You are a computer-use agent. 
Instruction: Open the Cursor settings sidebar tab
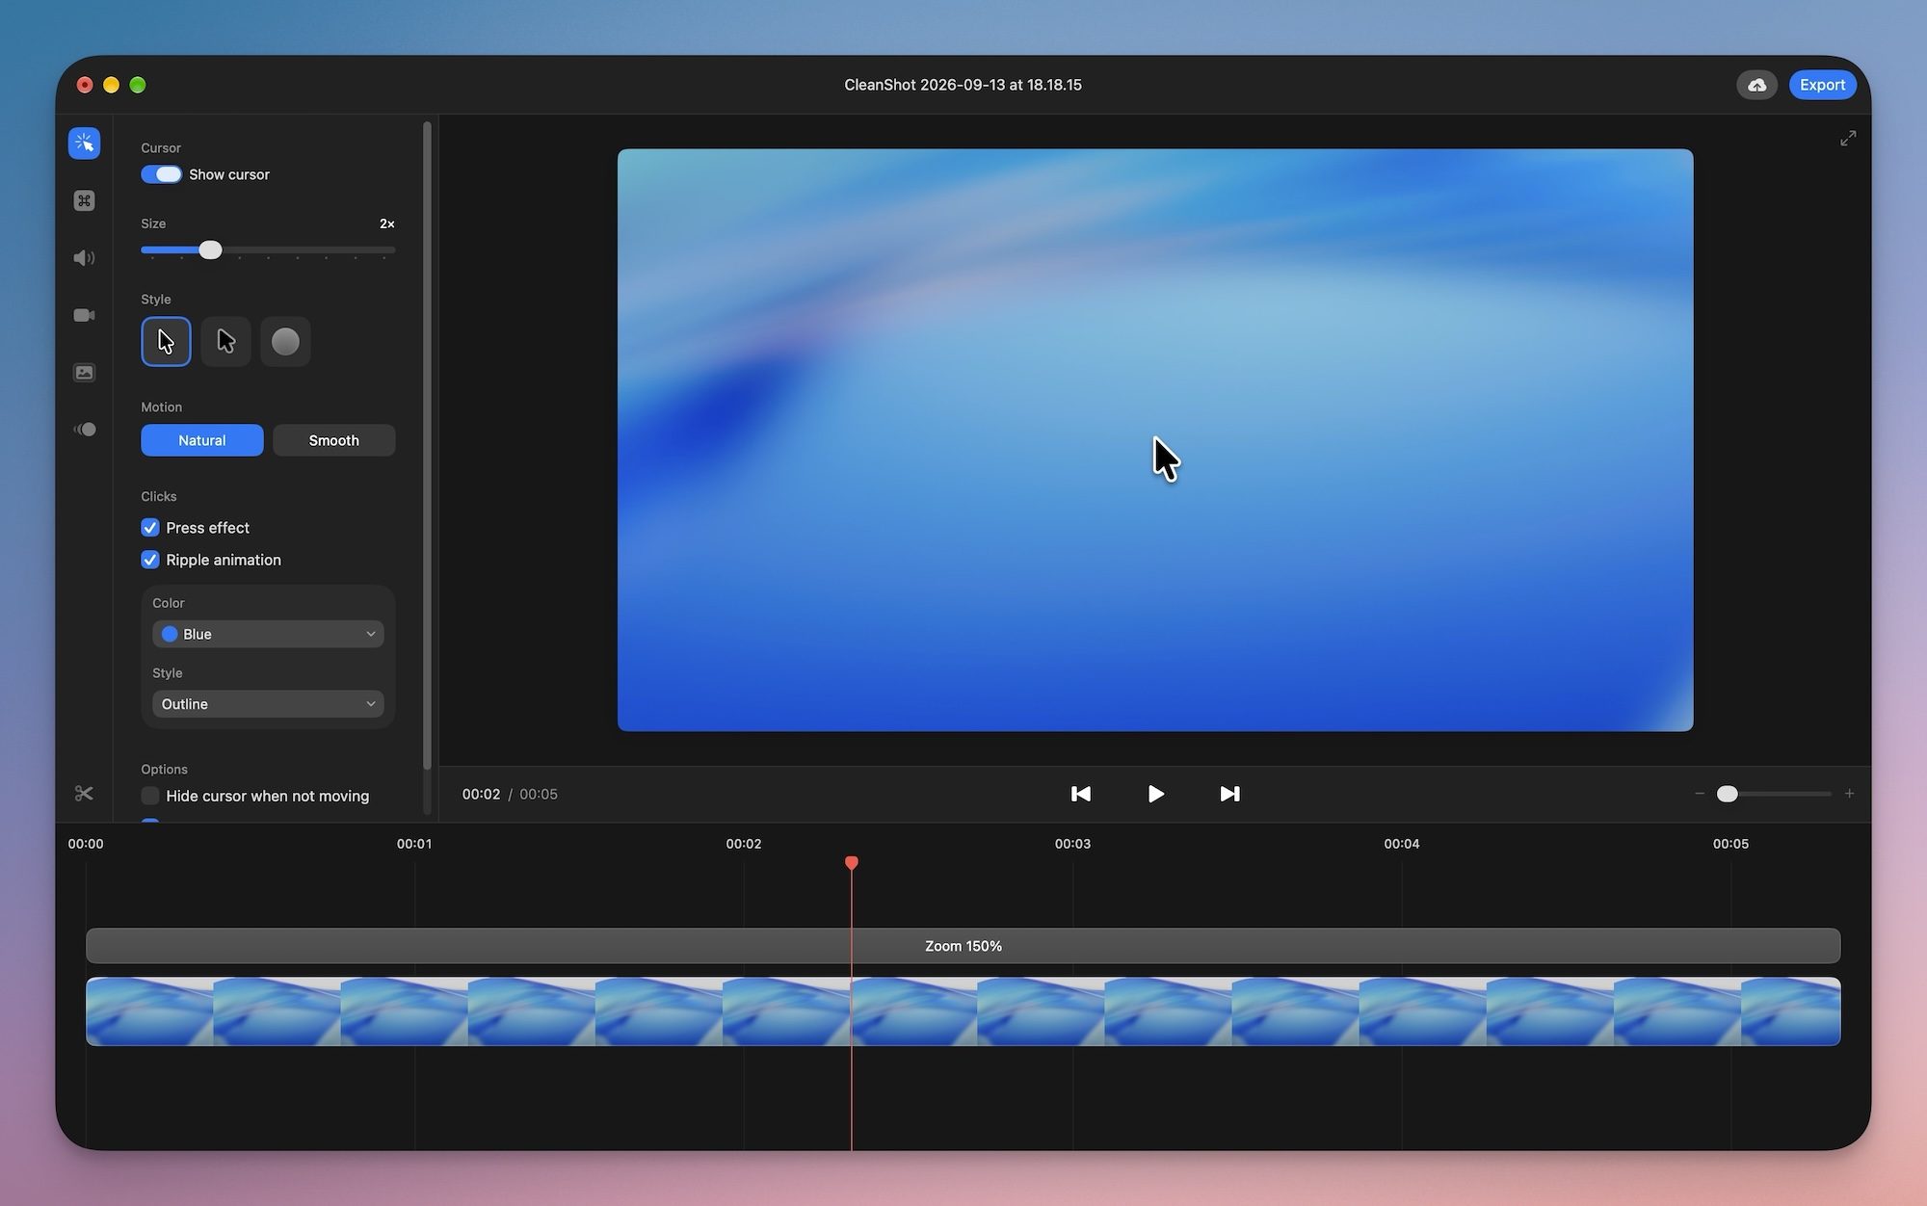pos(84,144)
